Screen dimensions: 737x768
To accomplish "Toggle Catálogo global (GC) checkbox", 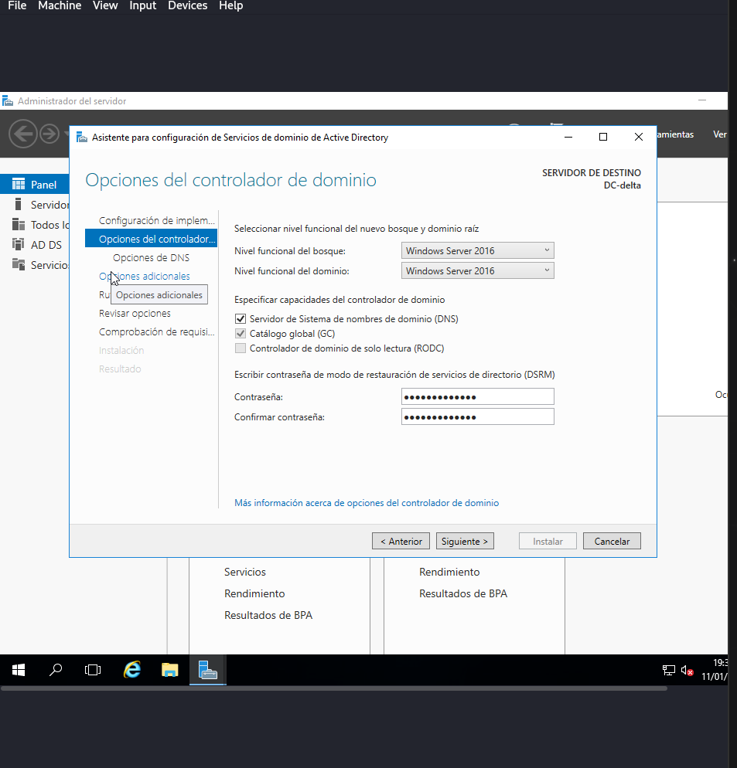I will 241,334.
